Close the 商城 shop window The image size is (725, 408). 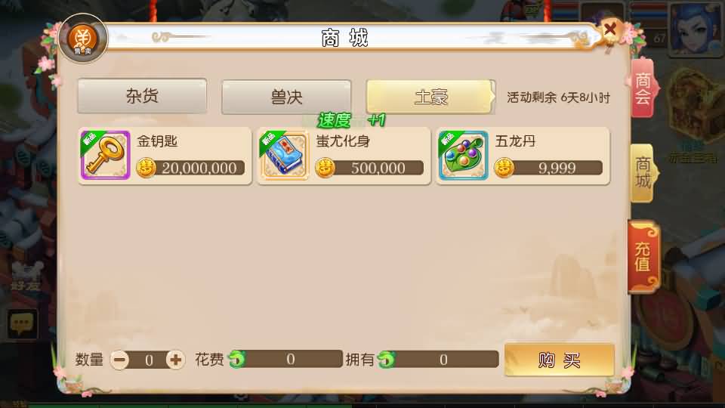[x=610, y=29]
